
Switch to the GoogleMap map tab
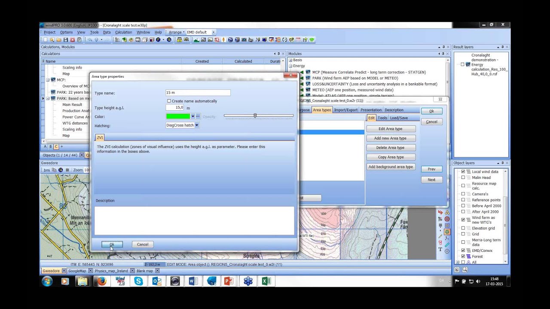pos(77,271)
